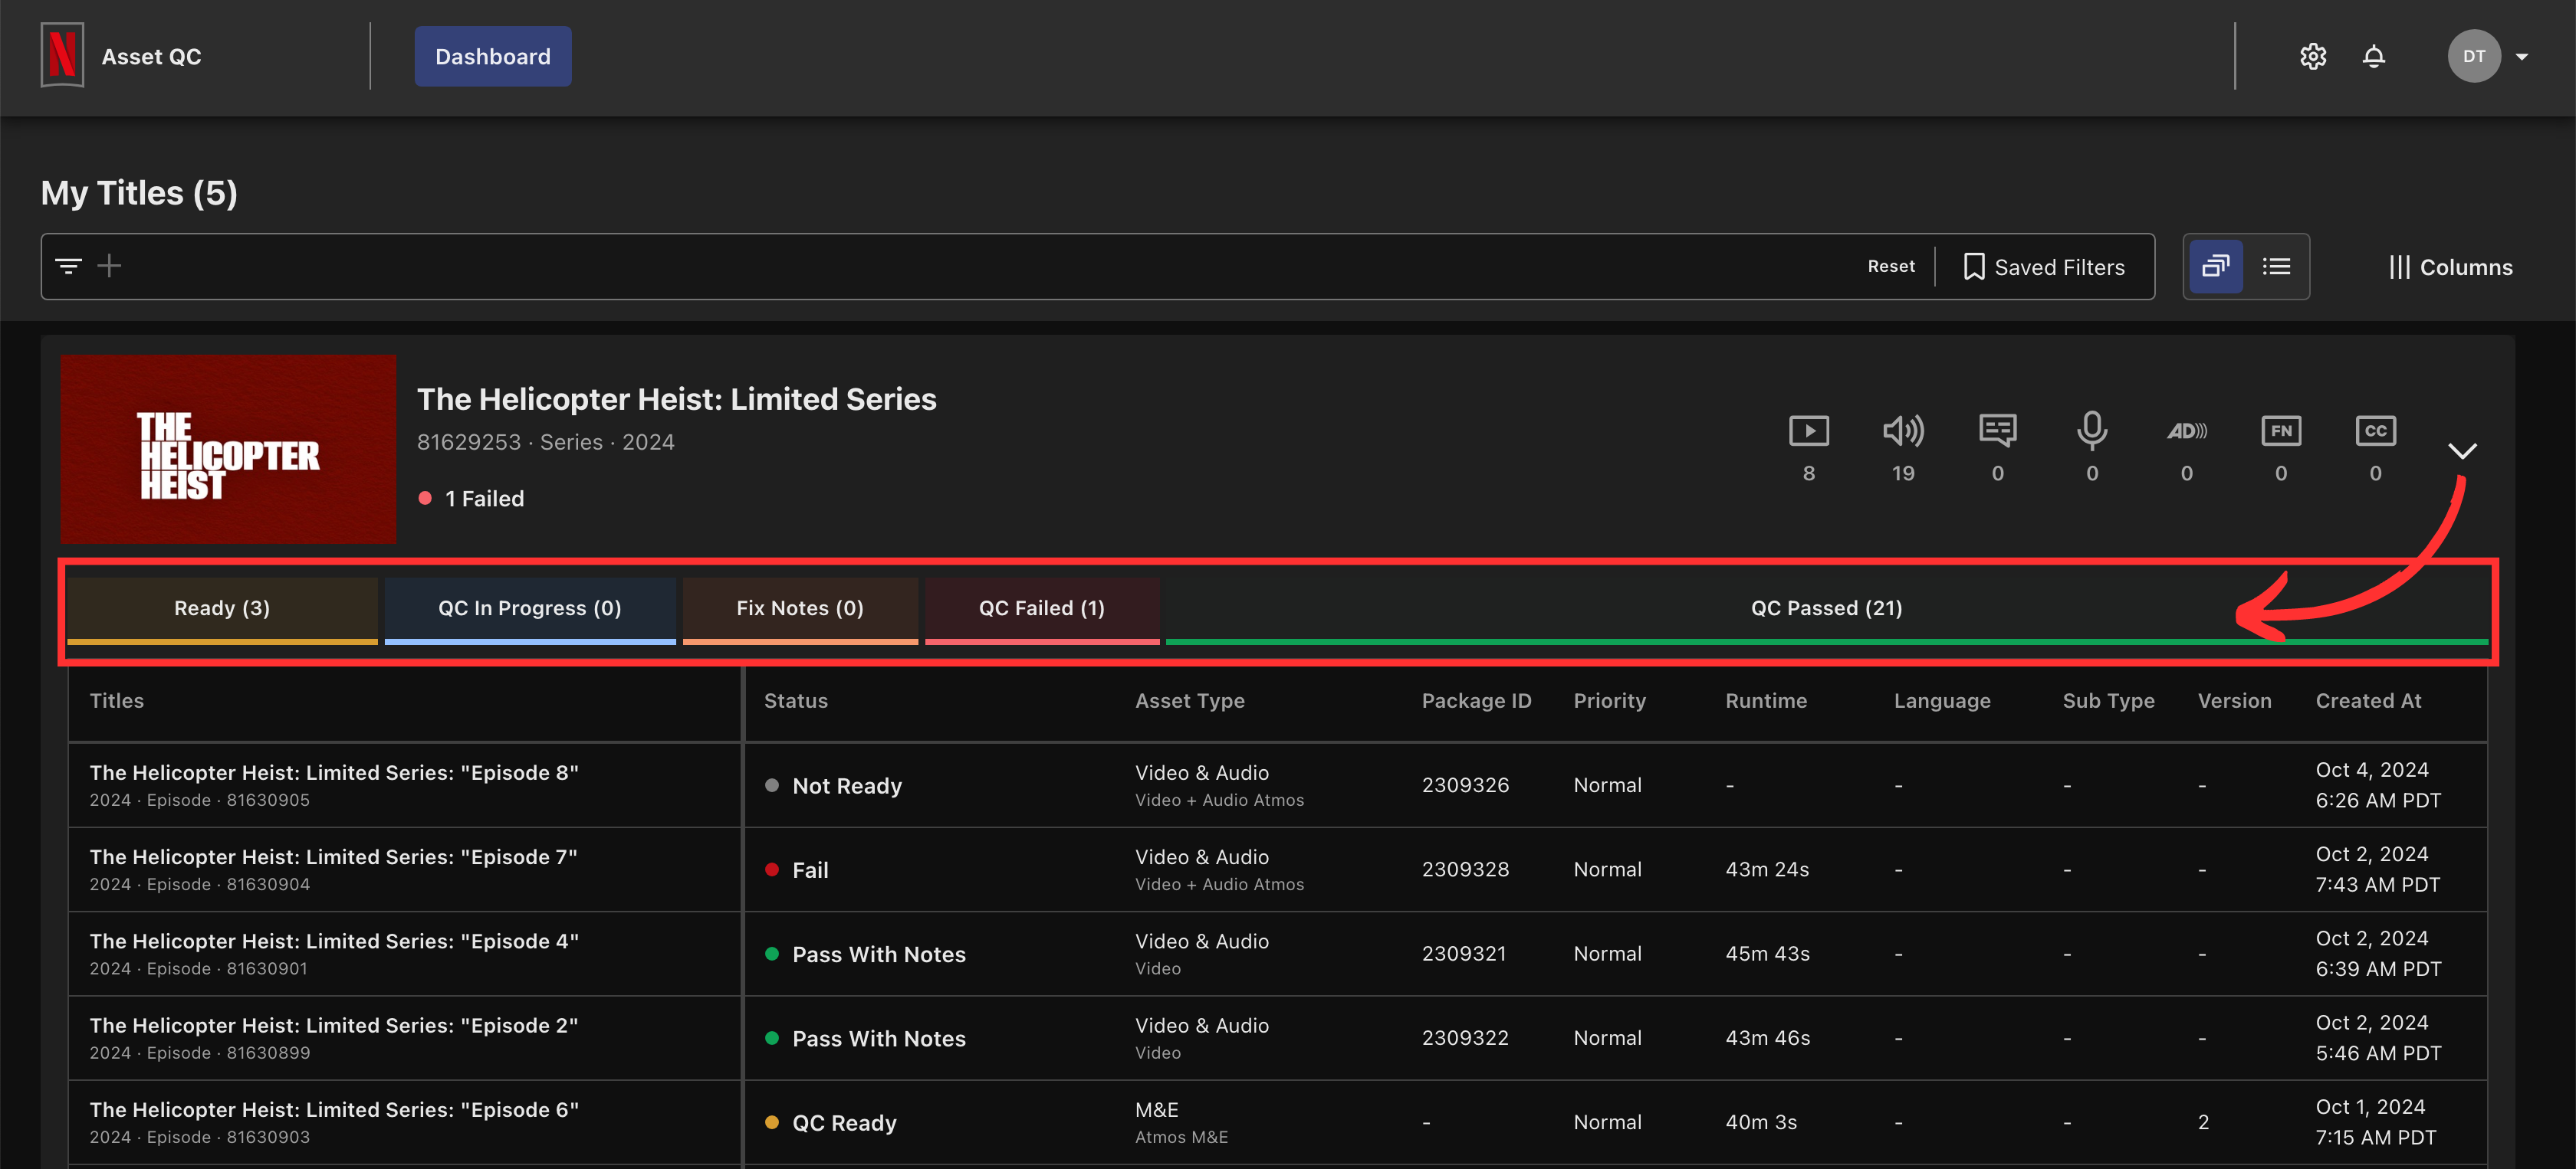Image resolution: width=2576 pixels, height=1169 pixels.
Task: Switch to list view
Action: click(2277, 267)
